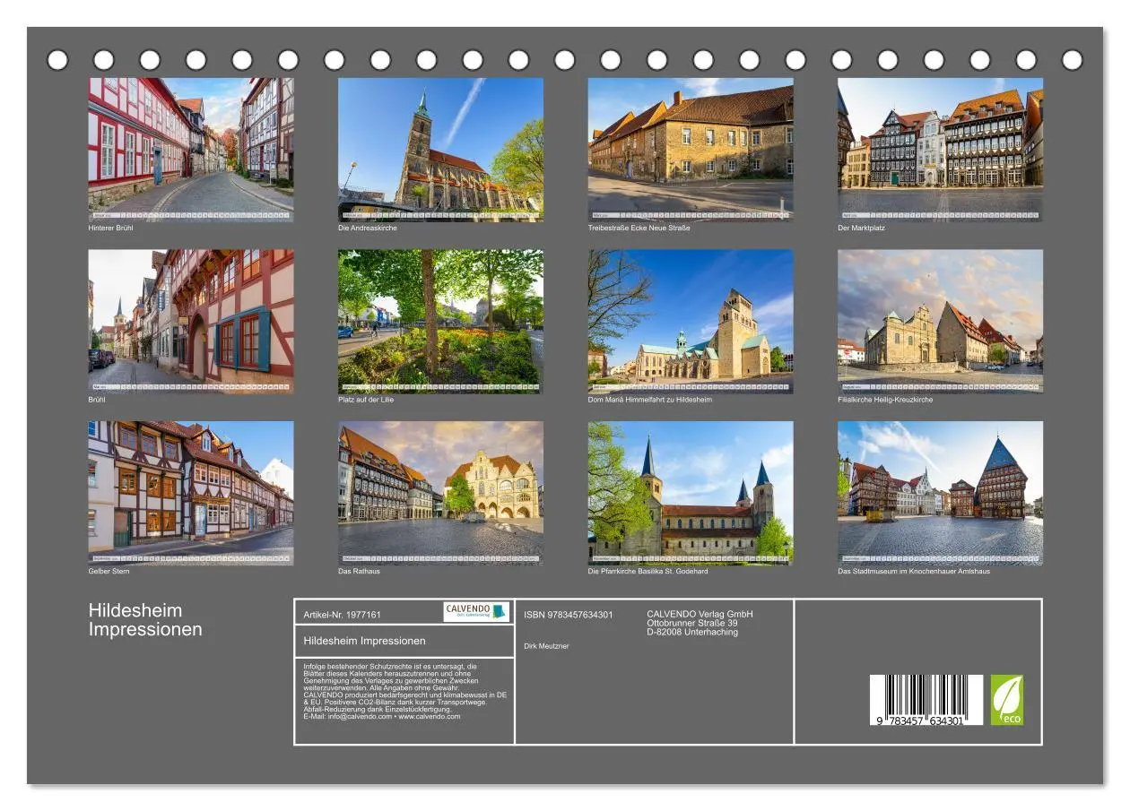Open the Der Marktplatz photo

[941, 149]
